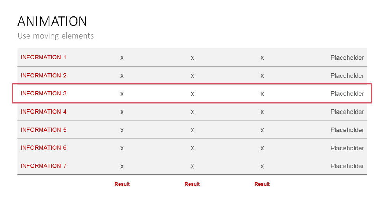Screen dimensions: 389x219
Task: Click the ANIMATION slide title
Action: click(x=52, y=21)
